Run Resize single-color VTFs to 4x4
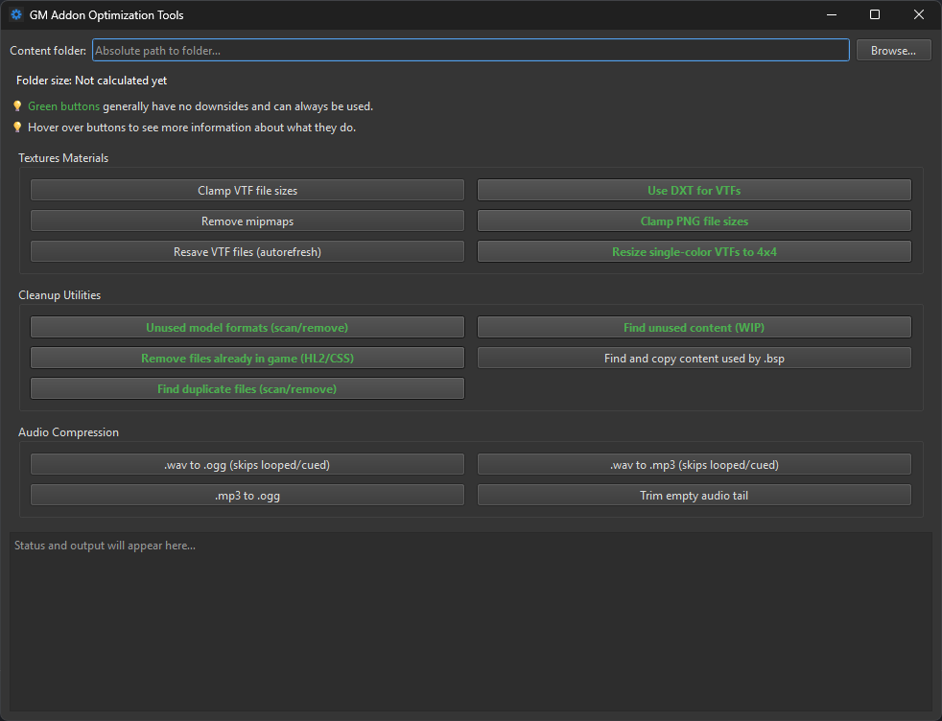 [x=694, y=251]
